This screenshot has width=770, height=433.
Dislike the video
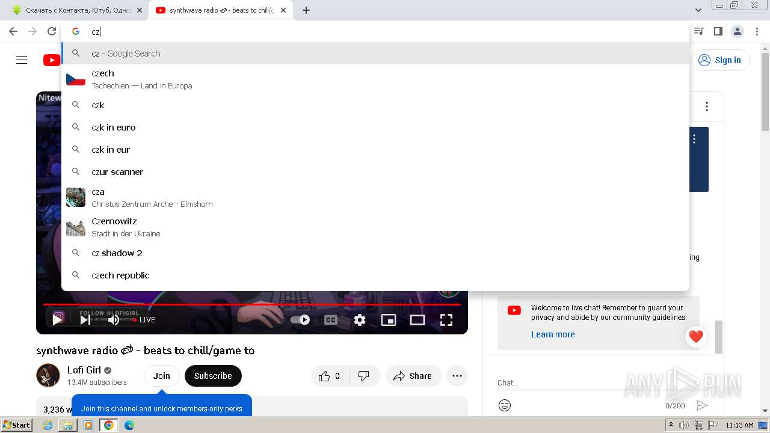[x=363, y=376]
